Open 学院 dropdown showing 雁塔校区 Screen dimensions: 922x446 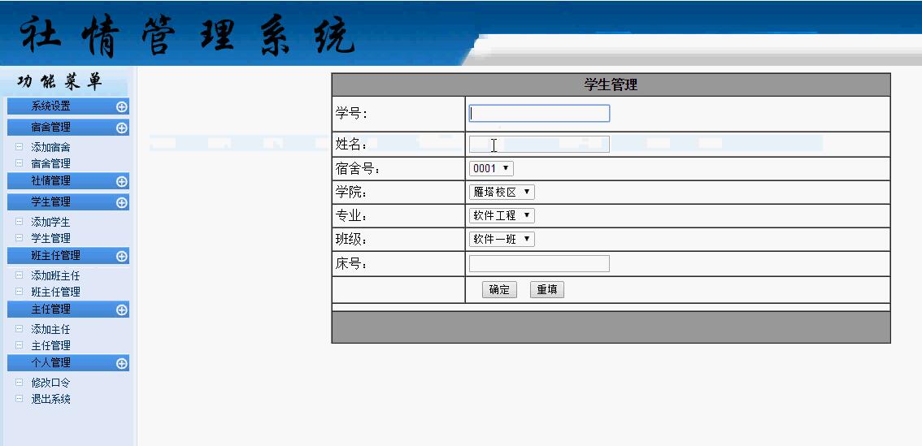pyautogui.click(x=502, y=193)
